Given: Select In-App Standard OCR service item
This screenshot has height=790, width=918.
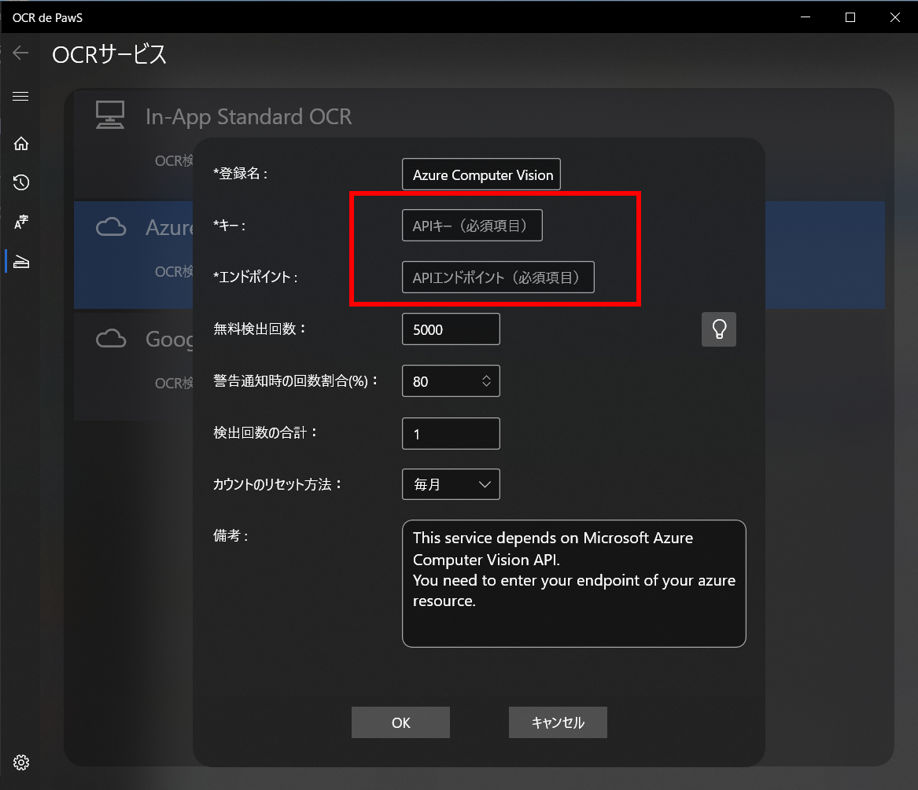Looking at the screenshot, I should point(249,117).
